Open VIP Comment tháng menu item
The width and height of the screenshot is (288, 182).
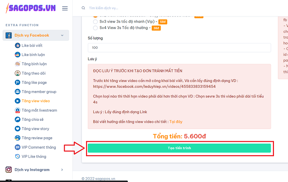tap(39, 147)
